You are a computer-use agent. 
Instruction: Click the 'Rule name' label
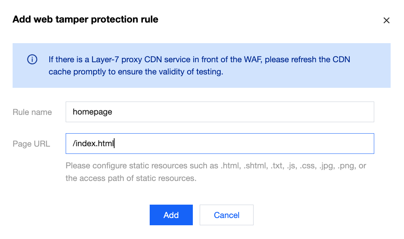(x=32, y=112)
